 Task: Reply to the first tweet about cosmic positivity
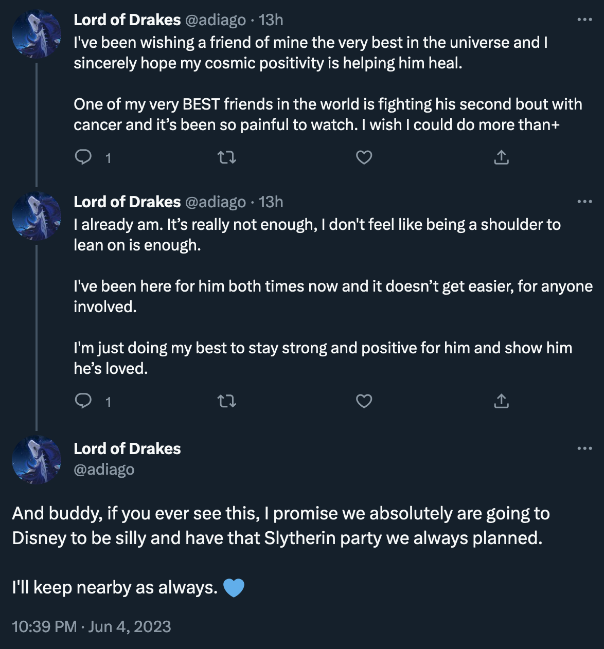click(x=83, y=157)
